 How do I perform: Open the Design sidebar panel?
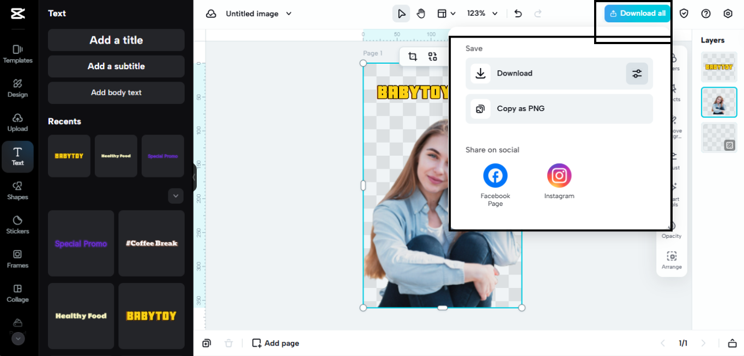(x=18, y=88)
